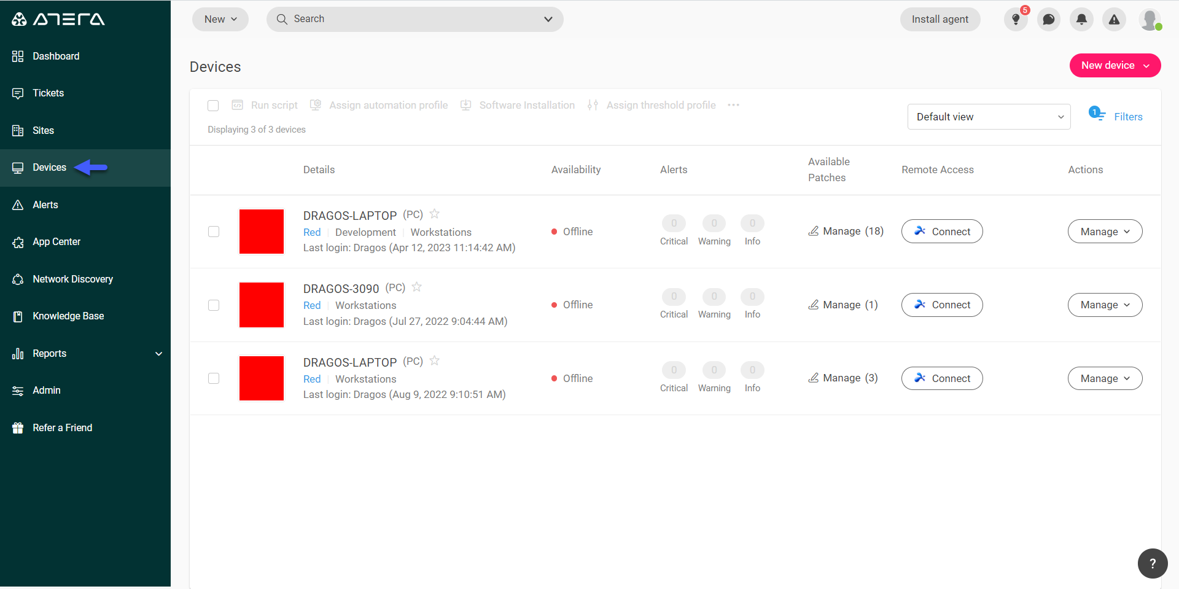Open Manage (3) patches link
1179x589 pixels.
[842, 378]
